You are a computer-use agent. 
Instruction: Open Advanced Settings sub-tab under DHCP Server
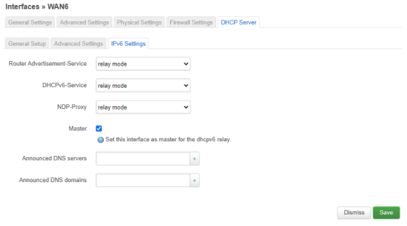pyautogui.click(x=78, y=43)
